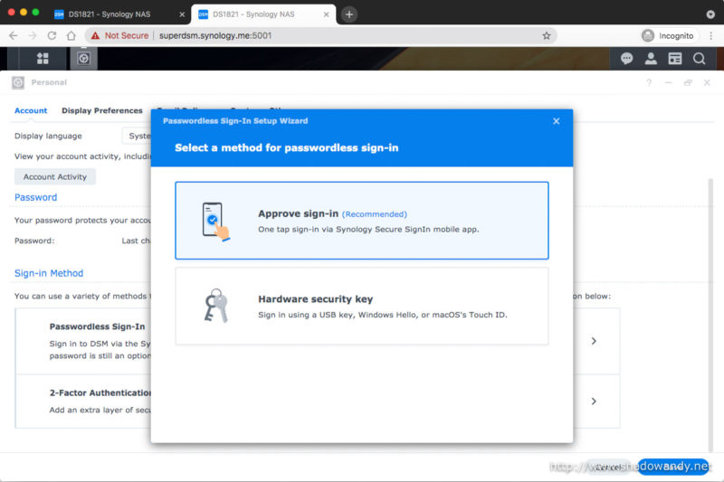The height and width of the screenshot is (482, 724).
Task: Close the first DS1821 Synology NAS tab
Action: (x=182, y=14)
